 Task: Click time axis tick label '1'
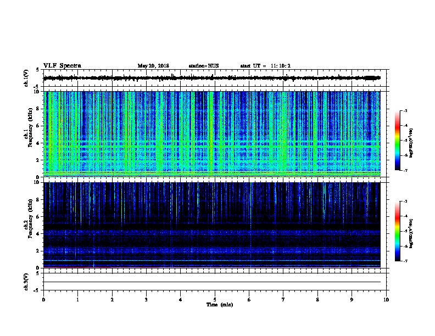pyautogui.click(x=77, y=300)
